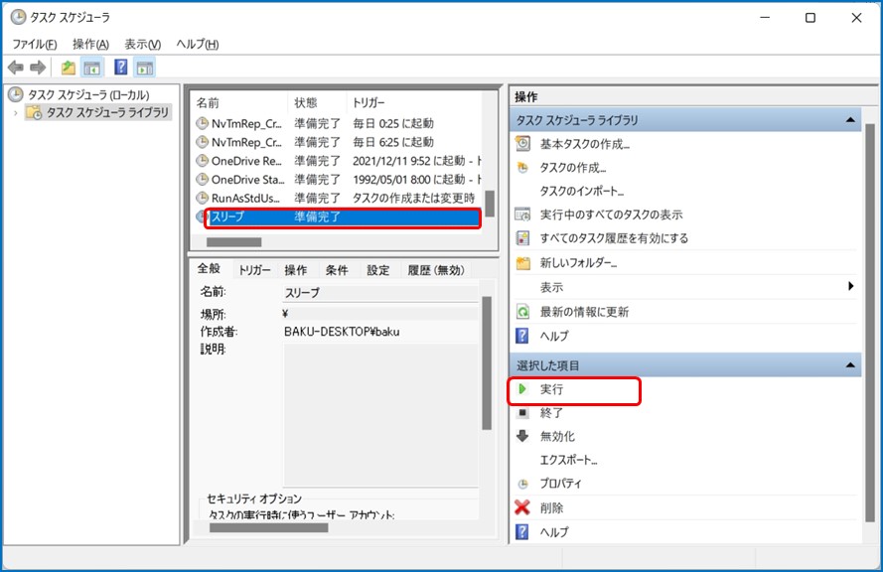Click the エクスポート... action
Image resolution: width=883 pixels, height=572 pixels.
pyautogui.click(x=568, y=460)
